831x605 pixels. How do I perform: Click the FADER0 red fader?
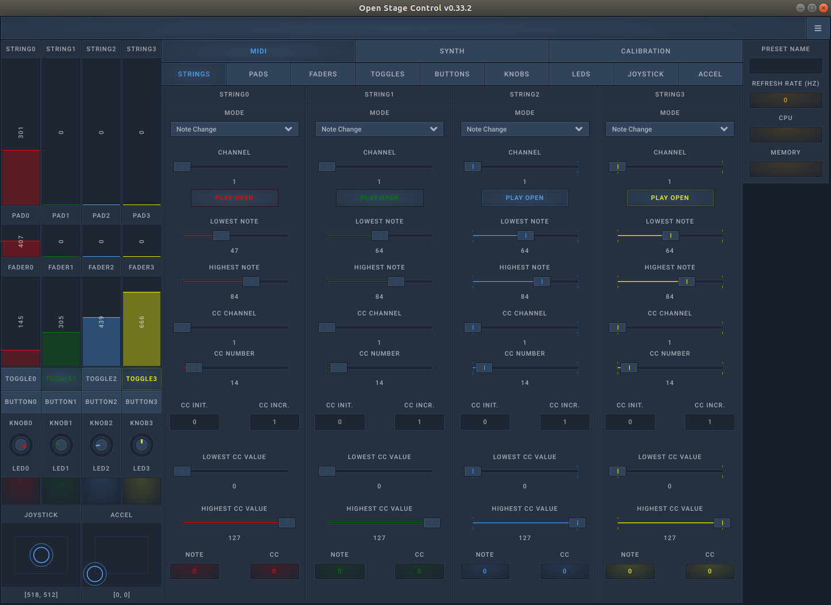(21, 322)
